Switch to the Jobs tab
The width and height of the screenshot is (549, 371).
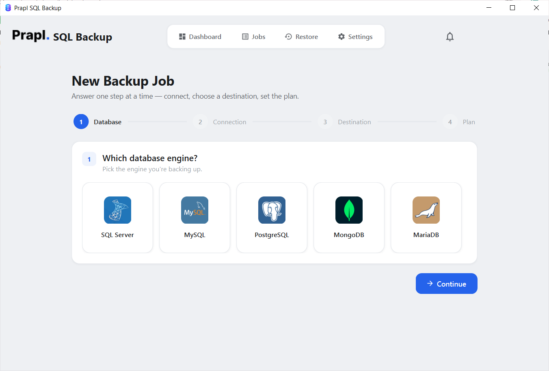click(254, 37)
